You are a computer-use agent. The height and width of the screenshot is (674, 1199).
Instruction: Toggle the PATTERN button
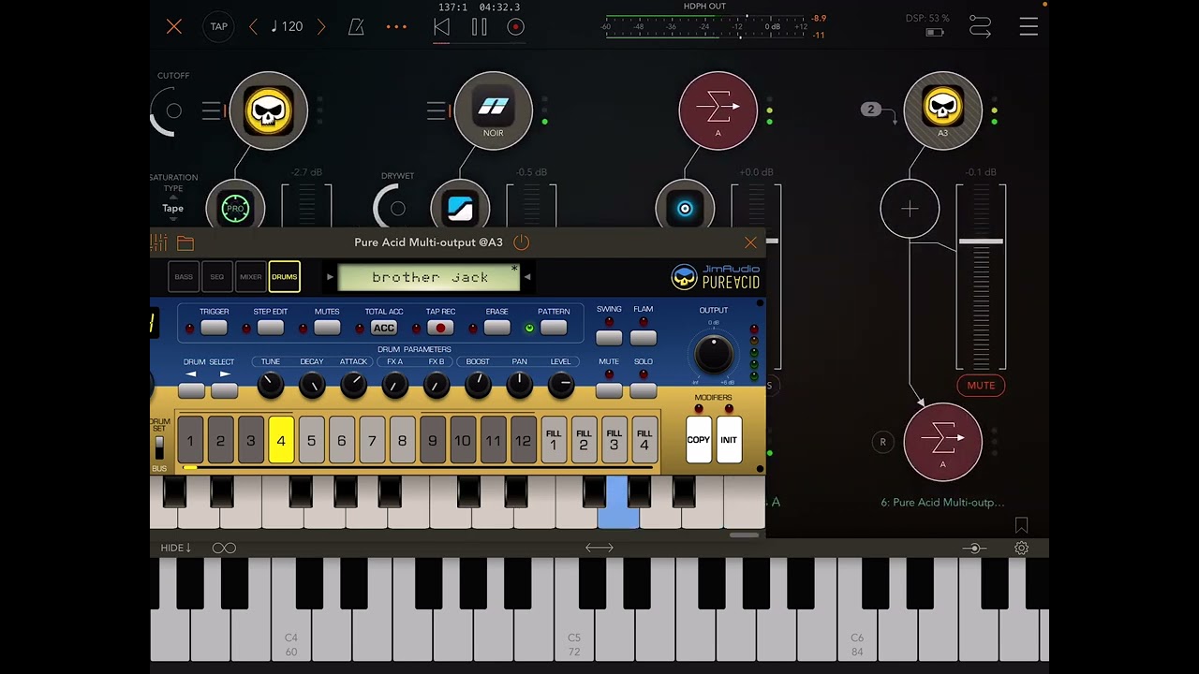(554, 328)
